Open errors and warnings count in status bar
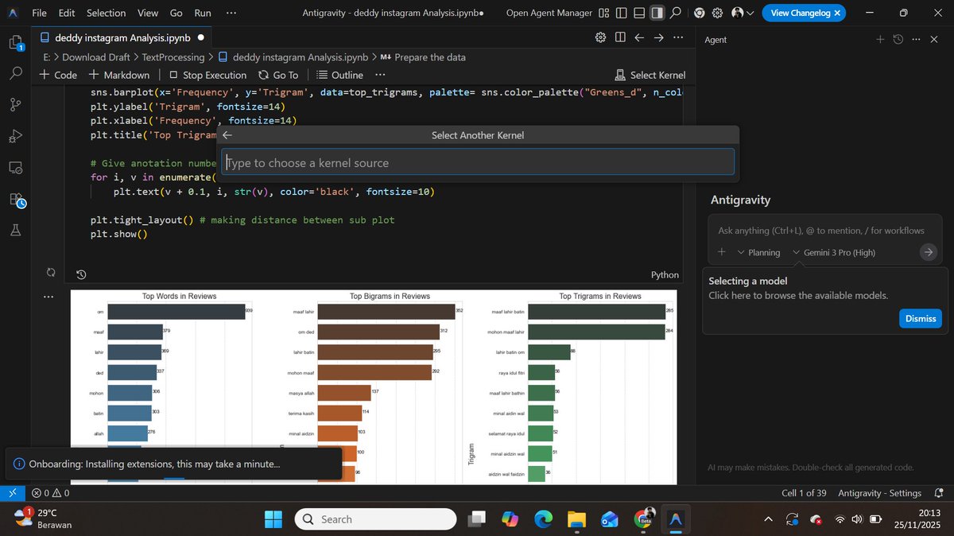Screen dimensions: 954x536 (x=50, y=493)
